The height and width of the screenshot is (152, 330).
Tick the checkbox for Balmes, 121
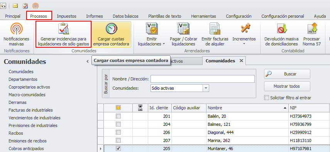tap(118, 124)
